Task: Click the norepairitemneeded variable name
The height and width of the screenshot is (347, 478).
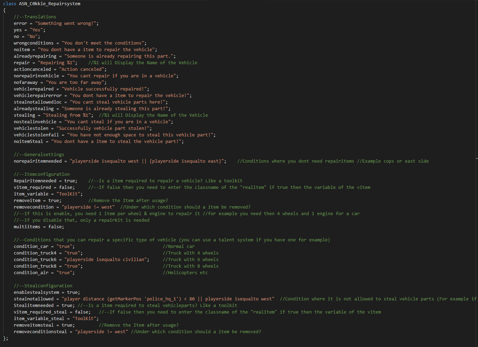Action: click(x=38, y=161)
